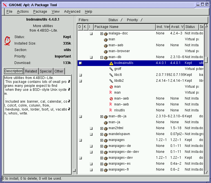This screenshot has height=183, width=211.
Task: Toggle the install checkbox for malaga-doc
Action: coord(91,34)
